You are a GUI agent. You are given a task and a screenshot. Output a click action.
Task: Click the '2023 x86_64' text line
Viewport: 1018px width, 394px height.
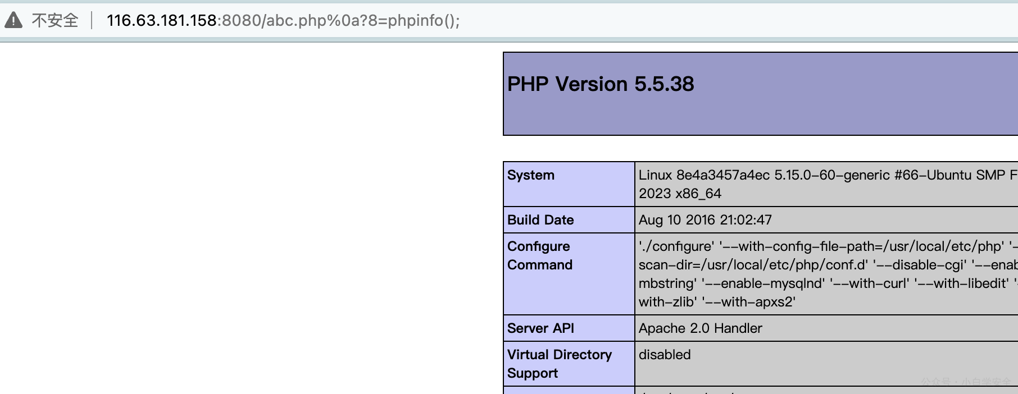coord(680,194)
